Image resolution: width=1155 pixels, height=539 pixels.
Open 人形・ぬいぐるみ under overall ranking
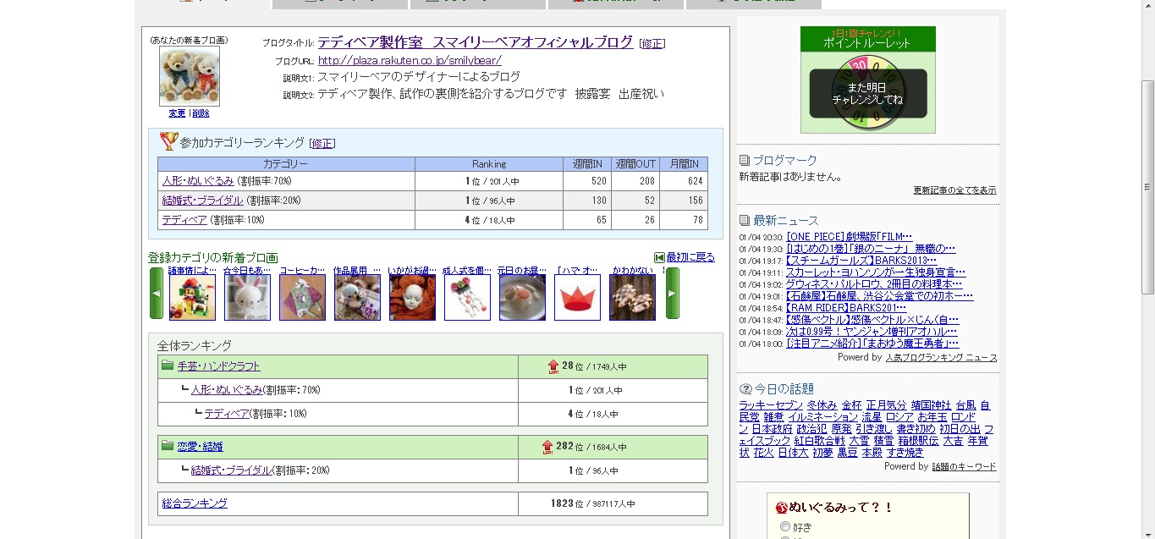(227, 390)
